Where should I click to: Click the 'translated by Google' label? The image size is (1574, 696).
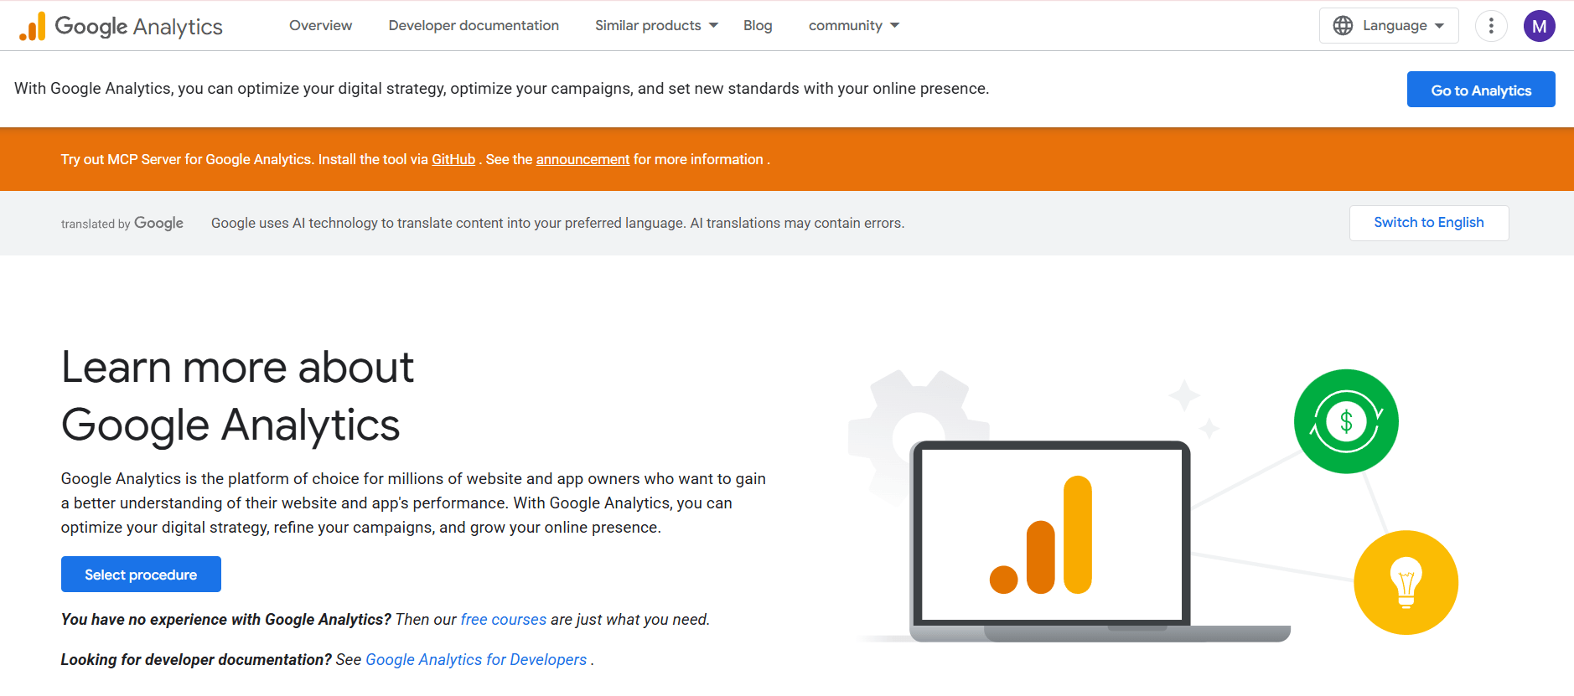point(122,224)
